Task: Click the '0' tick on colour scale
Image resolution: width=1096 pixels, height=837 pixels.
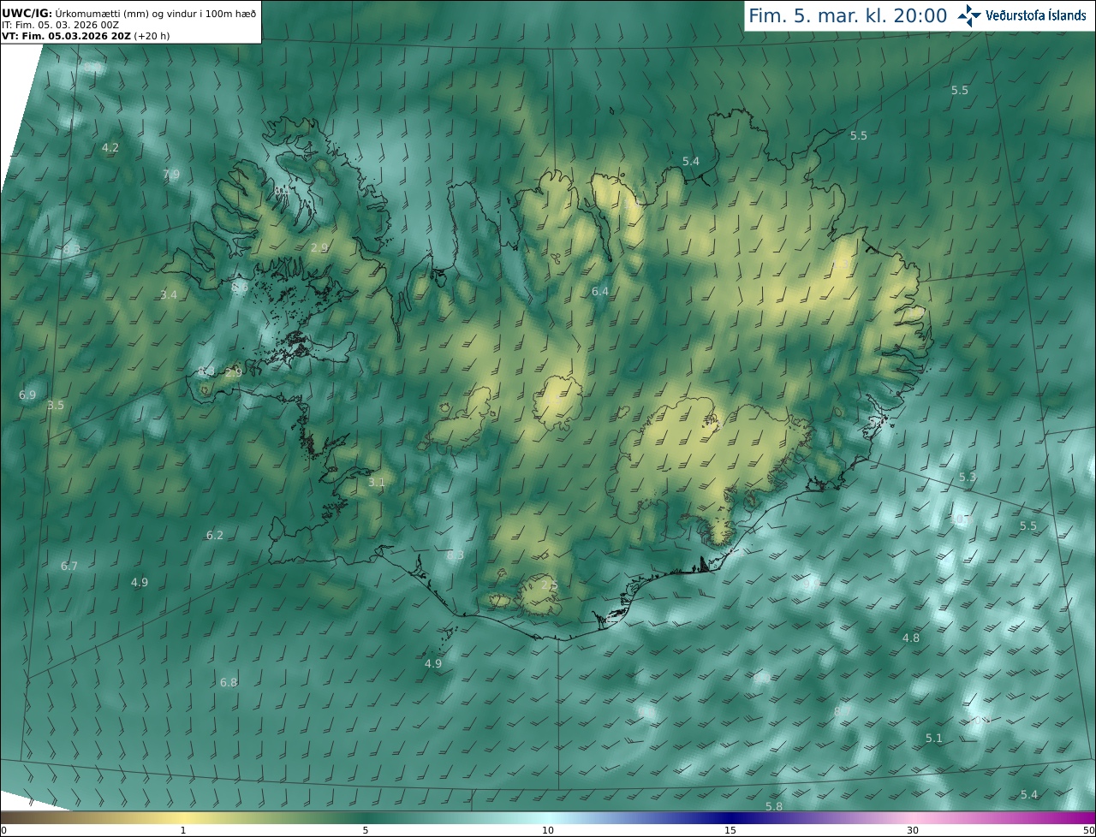Action: 3,831
